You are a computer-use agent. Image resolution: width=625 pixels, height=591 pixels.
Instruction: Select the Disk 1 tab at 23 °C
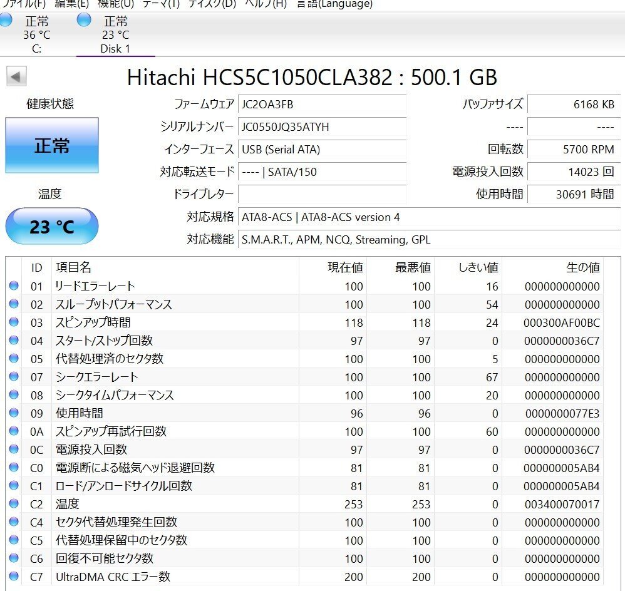(115, 34)
